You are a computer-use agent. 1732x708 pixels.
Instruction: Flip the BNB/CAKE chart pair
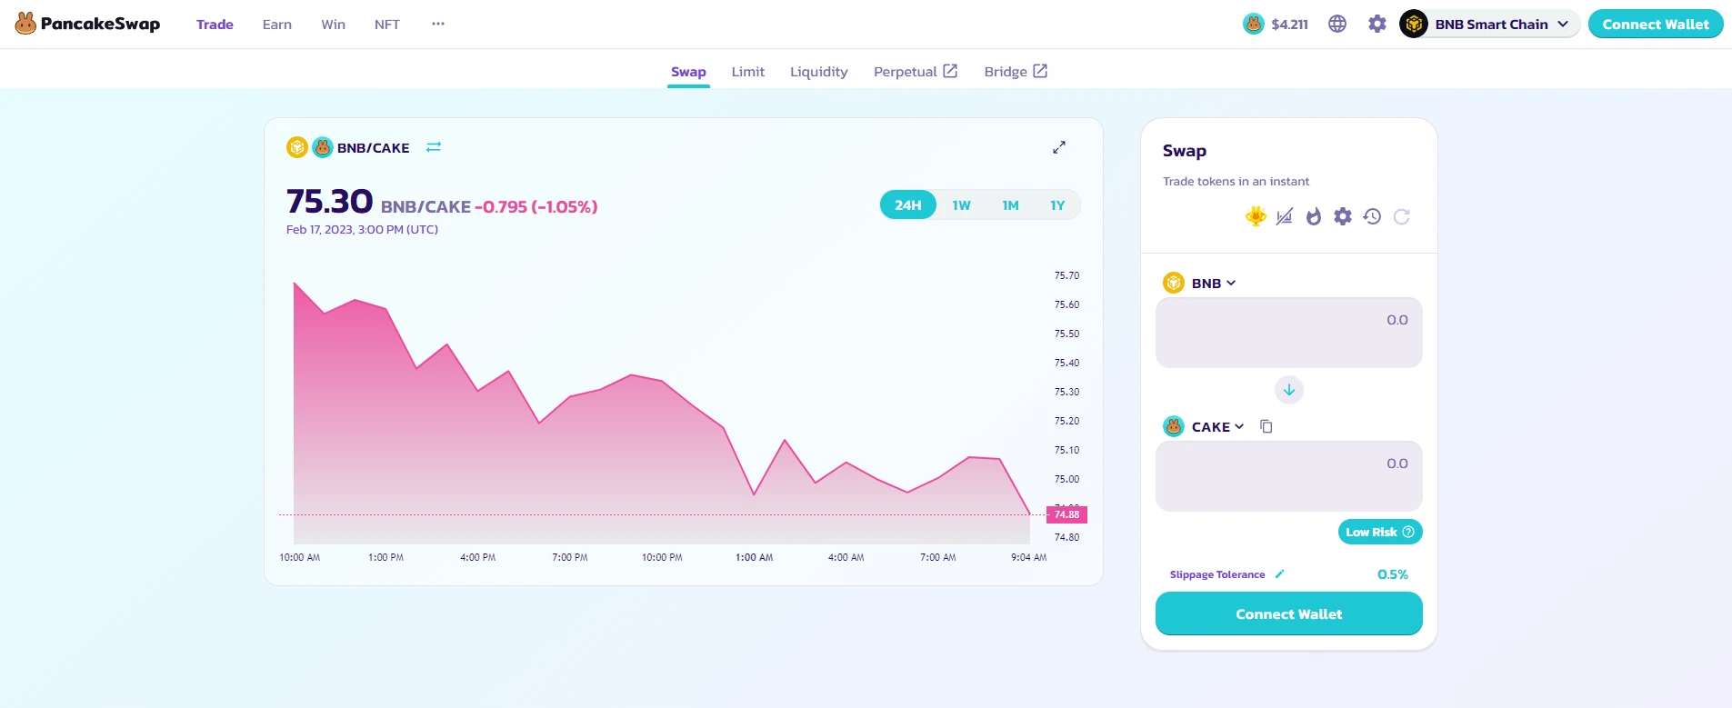point(434,147)
